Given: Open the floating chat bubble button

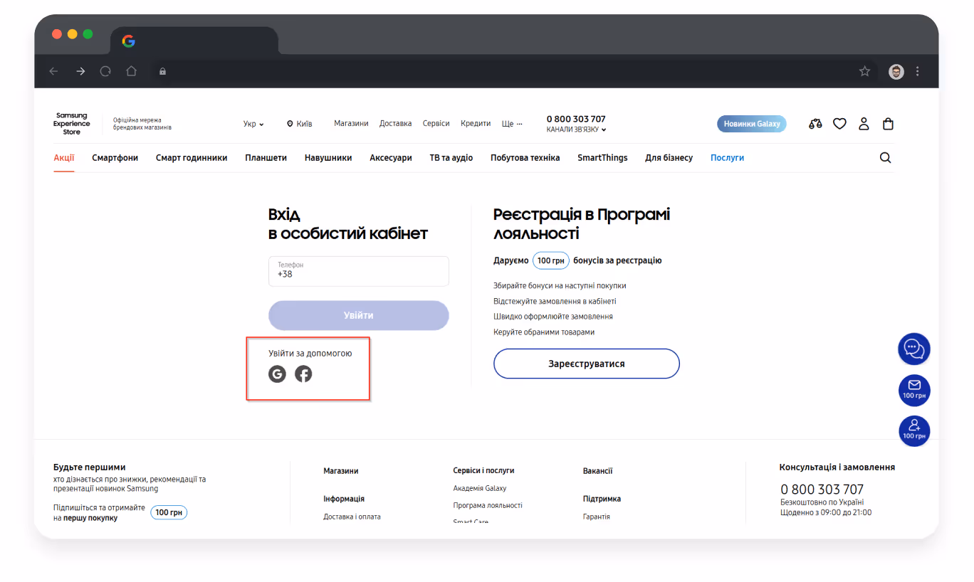Looking at the screenshot, I should tap(913, 349).
